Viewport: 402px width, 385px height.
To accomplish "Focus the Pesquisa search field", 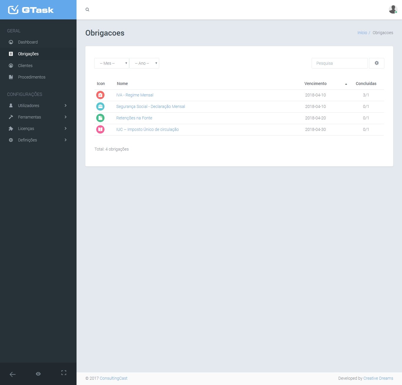I will click(x=340, y=63).
